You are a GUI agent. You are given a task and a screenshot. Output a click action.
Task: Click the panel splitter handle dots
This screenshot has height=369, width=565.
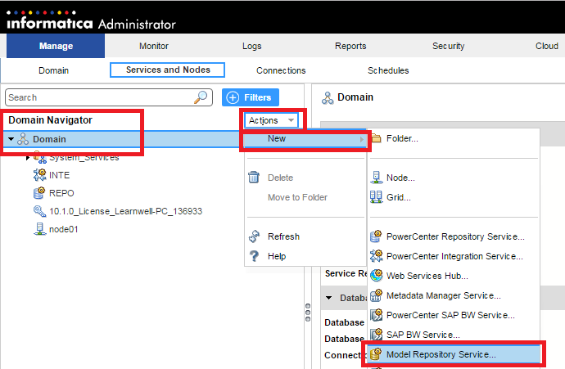tap(308, 313)
